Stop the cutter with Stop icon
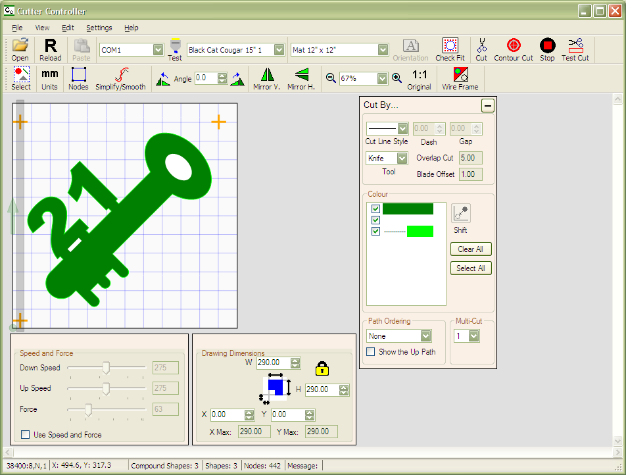Image resolution: width=626 pixels, height=475 pixels. pyautogui.click(x=547, y=49)
